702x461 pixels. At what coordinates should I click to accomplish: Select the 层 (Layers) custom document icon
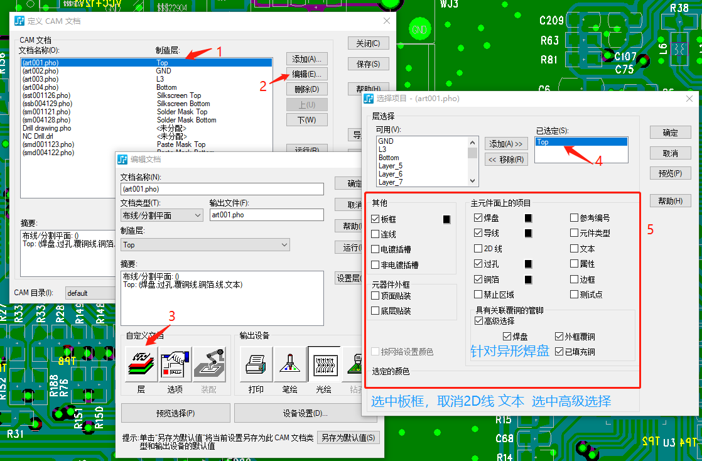(141, 364)
